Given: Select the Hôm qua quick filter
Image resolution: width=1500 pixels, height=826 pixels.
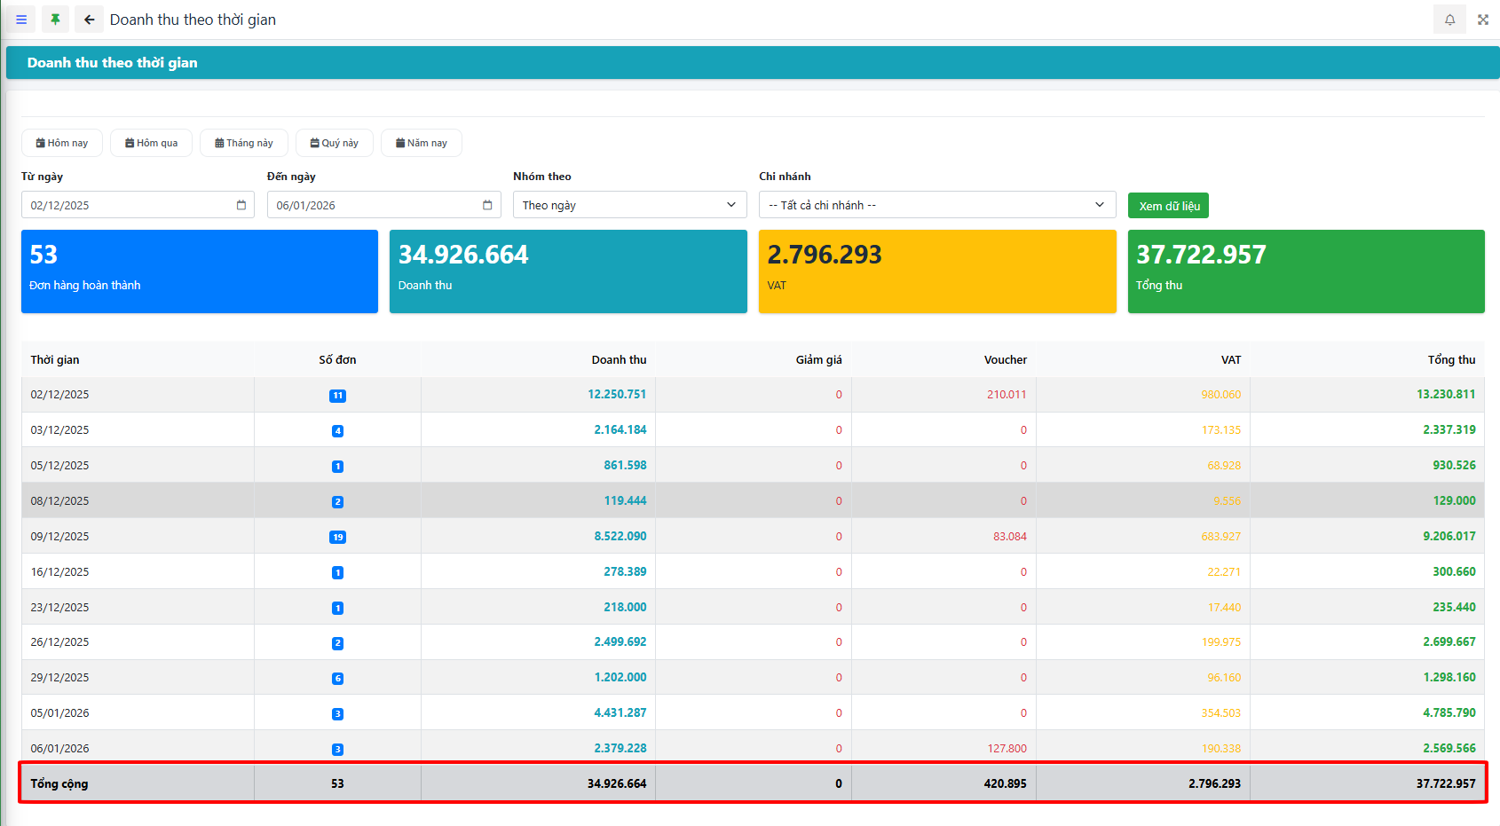Looking at the screenshot, I should click(151, 143).
